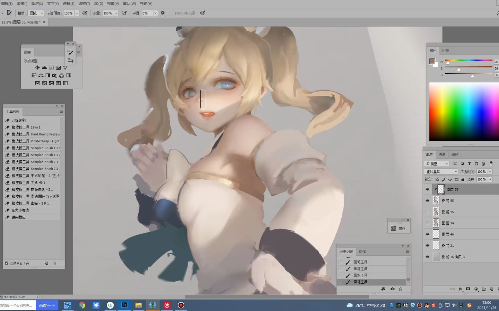The width and height of the screenshot is (499, 311).
Task: Open the Brushes panel icon below Brush Settings
Action: [x=71, y=60]
